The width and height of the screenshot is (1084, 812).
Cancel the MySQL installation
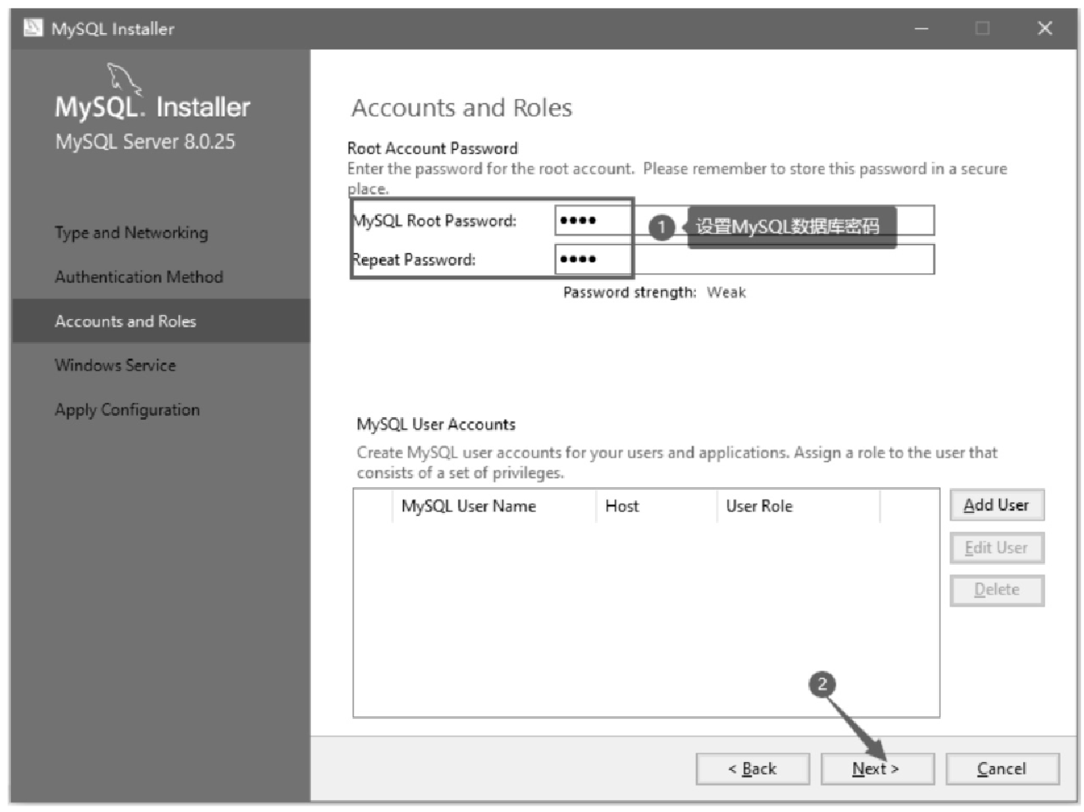pos(1002,769)
